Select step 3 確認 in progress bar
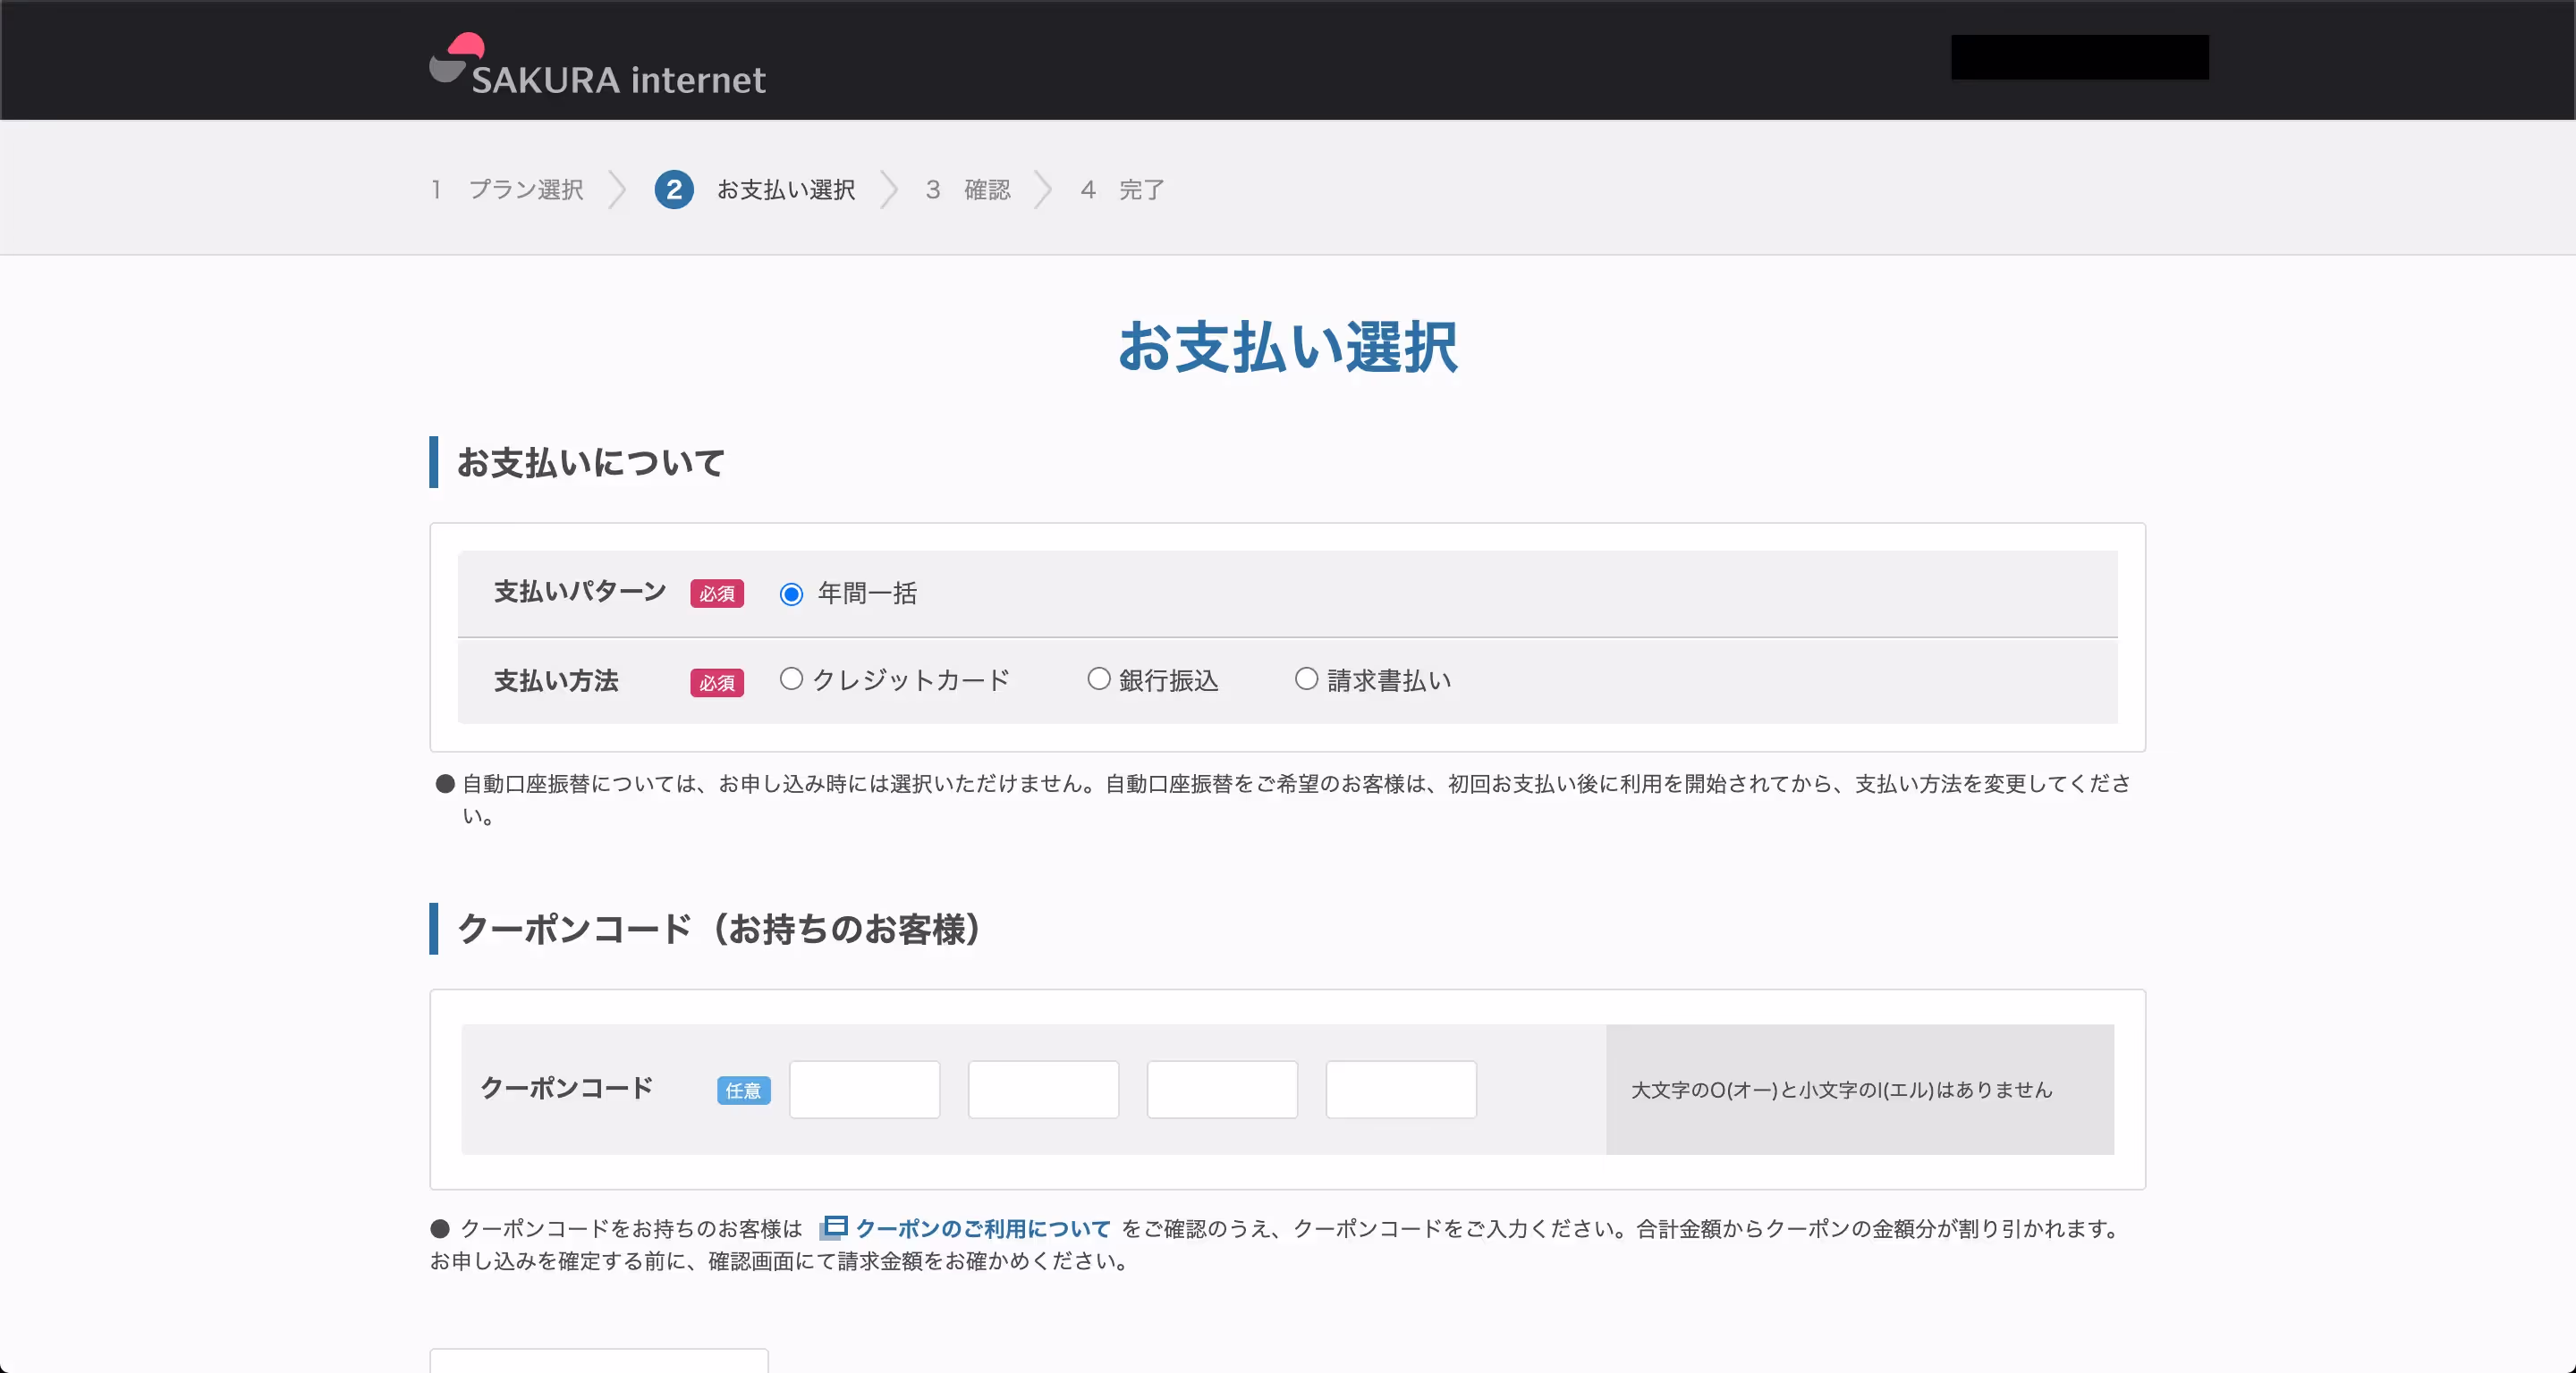The height and width of the screenshot is (1373, 2576). (968, 190)
